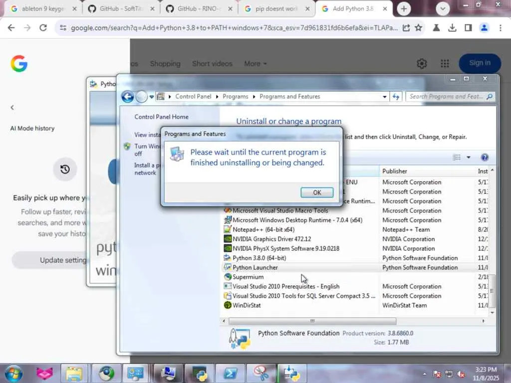Click the Search Programs and Features box

tap(450, 96)
